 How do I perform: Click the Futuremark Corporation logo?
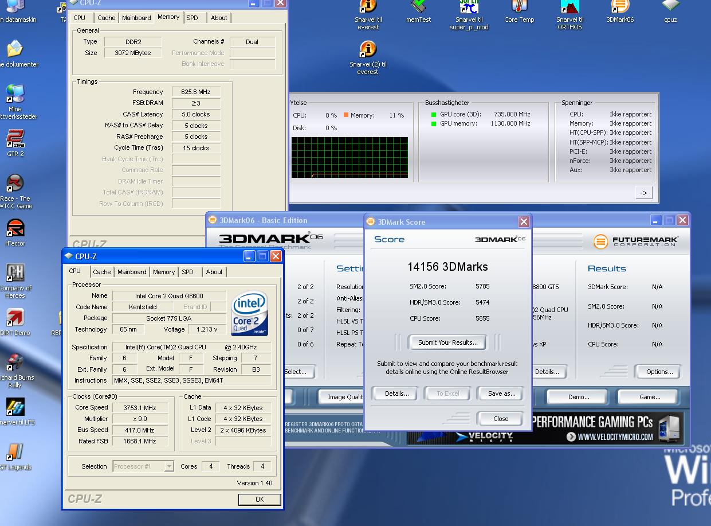[636, 241]
